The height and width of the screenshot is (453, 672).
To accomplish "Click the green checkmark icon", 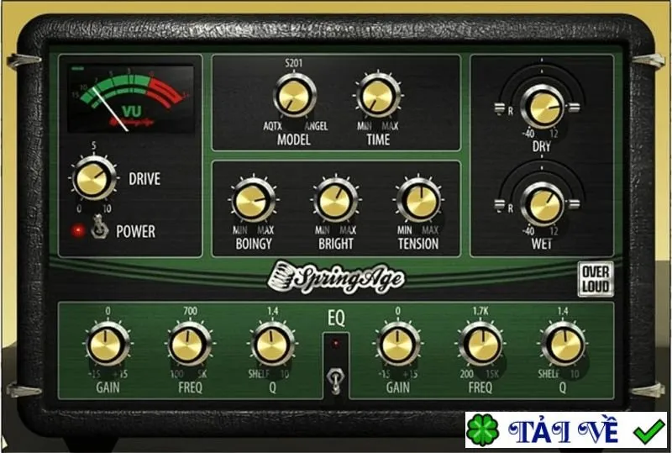I will pyautogui.click(x=649, y=431).
